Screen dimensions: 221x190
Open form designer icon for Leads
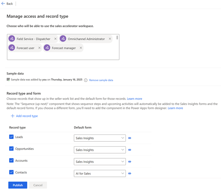point(130,138)
